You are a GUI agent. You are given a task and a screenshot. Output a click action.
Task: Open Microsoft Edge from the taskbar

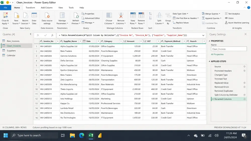82,135
